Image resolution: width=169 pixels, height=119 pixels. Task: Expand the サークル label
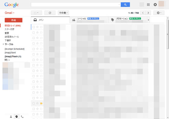[x=3, y=44]
